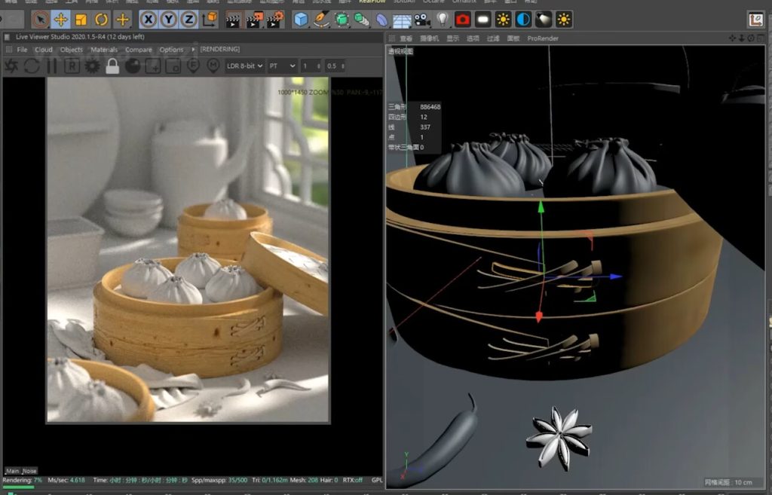772x495 pixels.
Task: Click the recent tool plus icon
Action: pyautogui.click(x=122, y=20)
